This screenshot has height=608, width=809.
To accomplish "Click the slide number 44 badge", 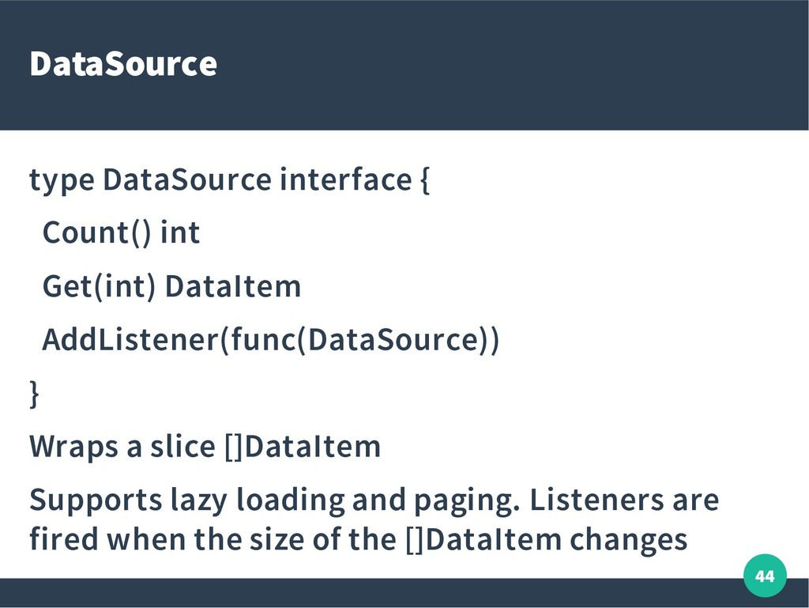I will point(765,576).
